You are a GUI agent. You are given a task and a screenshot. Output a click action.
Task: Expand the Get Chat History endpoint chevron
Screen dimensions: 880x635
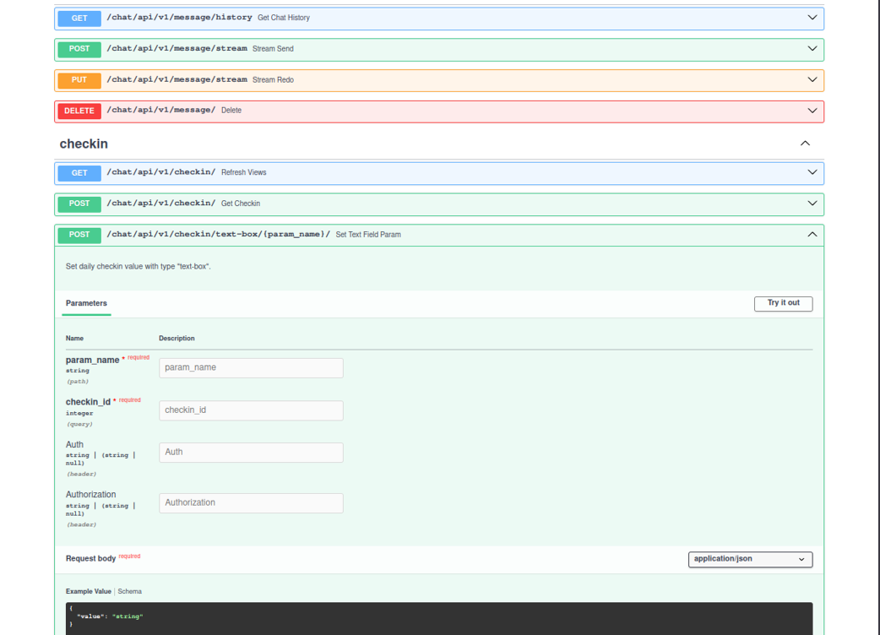tap(812, 18)
